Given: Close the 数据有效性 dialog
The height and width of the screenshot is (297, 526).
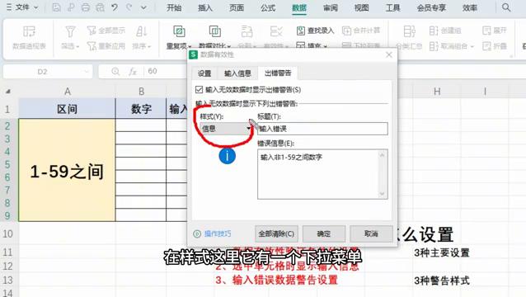Looking at the screenshot, I should tap(389, 54).
